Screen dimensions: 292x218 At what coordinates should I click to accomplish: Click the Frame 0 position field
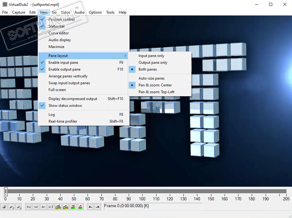coord(153,206)
